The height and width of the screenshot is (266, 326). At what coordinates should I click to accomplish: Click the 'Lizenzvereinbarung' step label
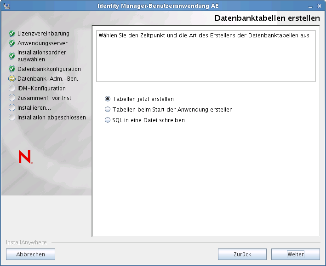pos(44,34)
